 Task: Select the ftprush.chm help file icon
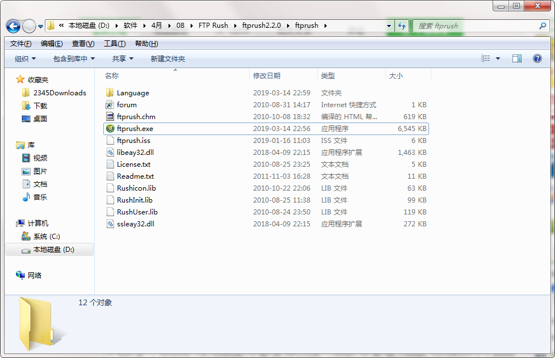click(x=110, y=116)
